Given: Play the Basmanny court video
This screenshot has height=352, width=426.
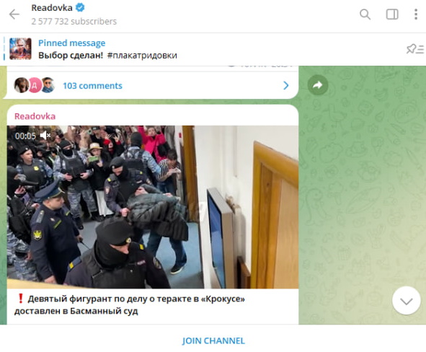Looking at the screenshot, I should [153, 207].
